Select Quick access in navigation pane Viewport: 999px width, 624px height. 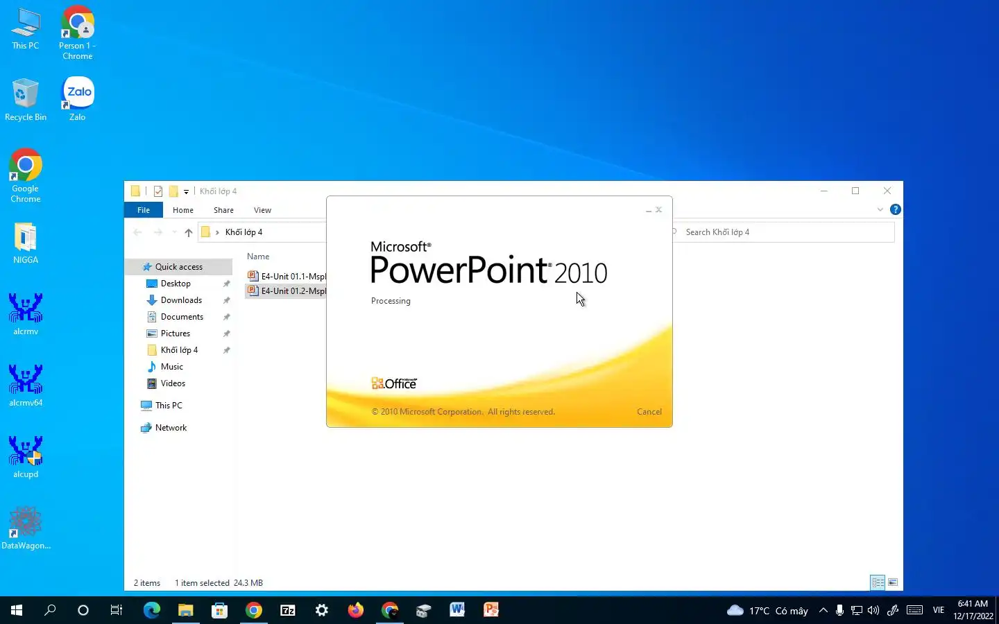click(x=179, y=267)
